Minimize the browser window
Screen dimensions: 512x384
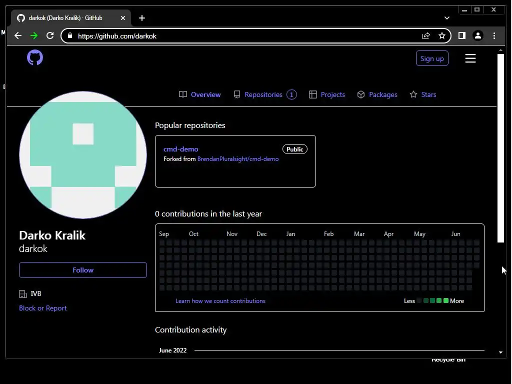(464, 10)
